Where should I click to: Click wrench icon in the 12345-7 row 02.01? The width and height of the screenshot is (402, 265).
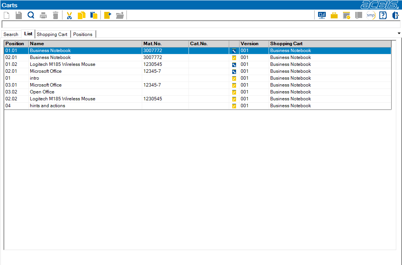(x=234, y=72)
